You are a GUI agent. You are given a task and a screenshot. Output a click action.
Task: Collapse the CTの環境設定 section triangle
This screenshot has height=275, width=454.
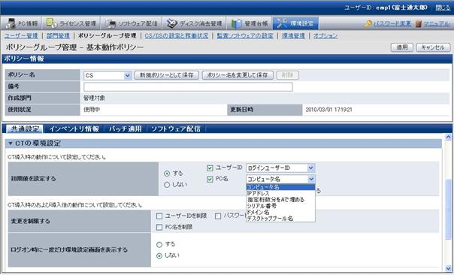[x=11, y=144]
